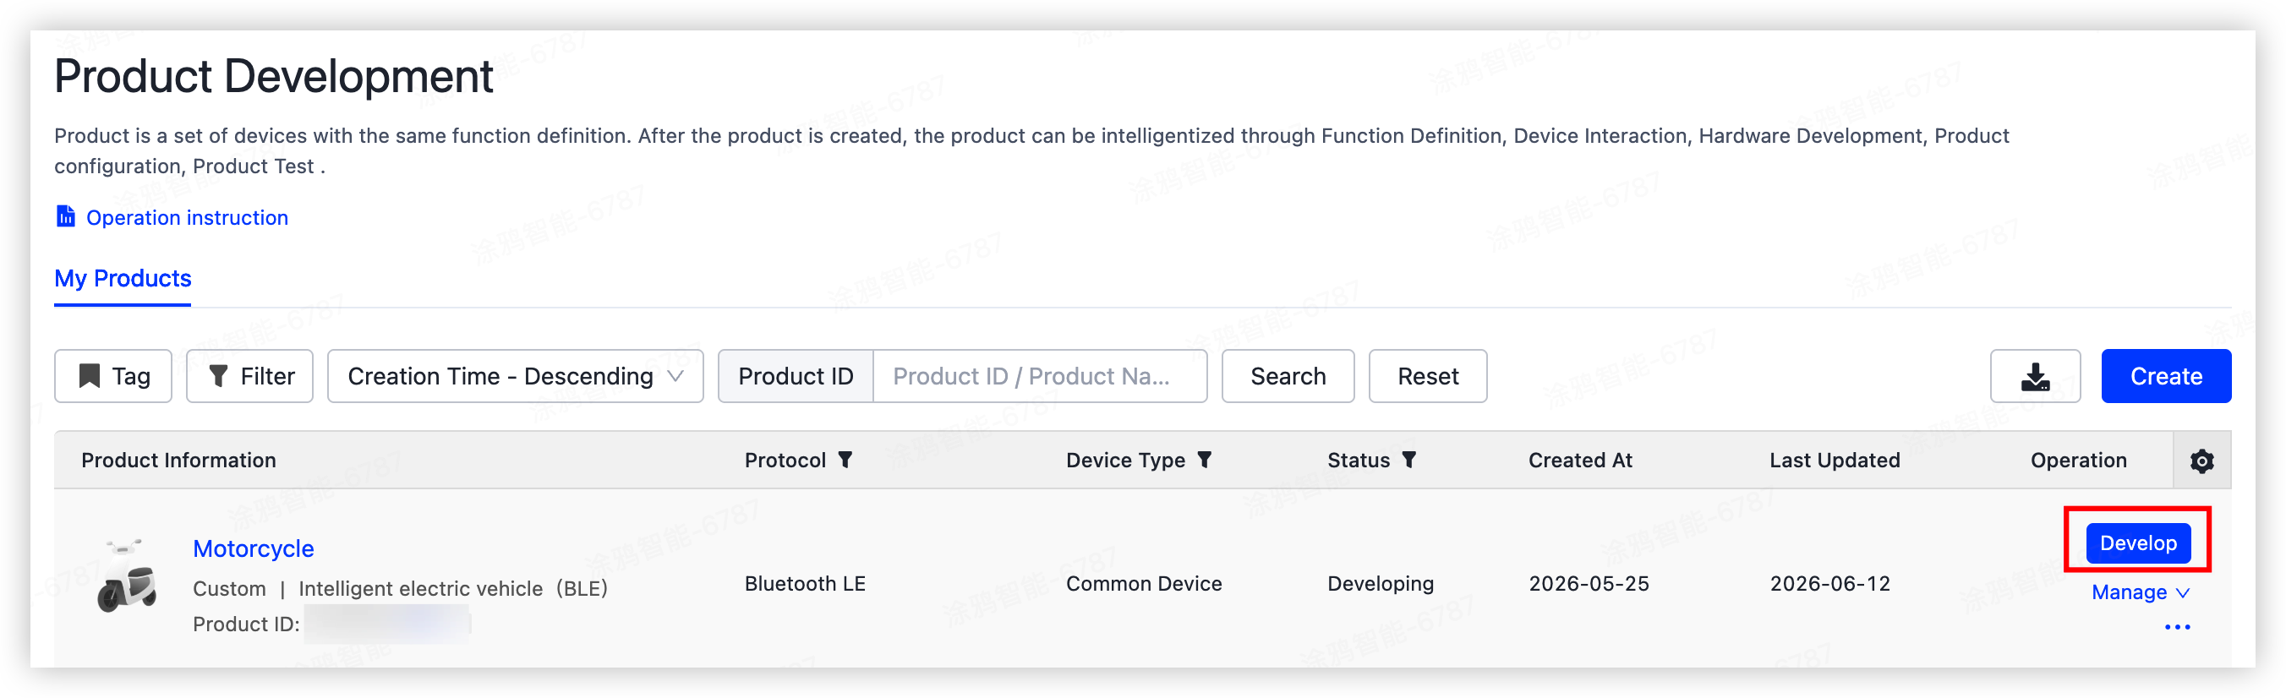Open table column settings gear icon
The image size is (2286, 698).
point(2201,461)
